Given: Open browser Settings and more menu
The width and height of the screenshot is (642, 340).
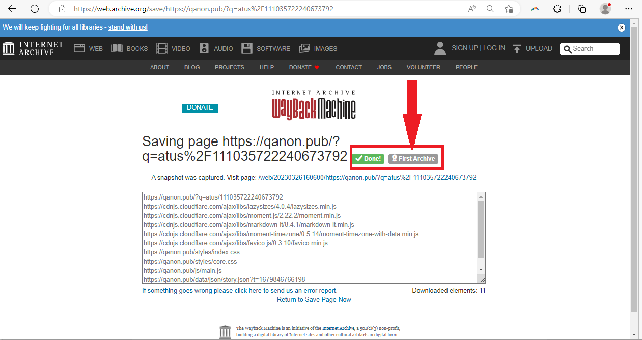Looking at the screenshot, I should click(x=629, y=9).
